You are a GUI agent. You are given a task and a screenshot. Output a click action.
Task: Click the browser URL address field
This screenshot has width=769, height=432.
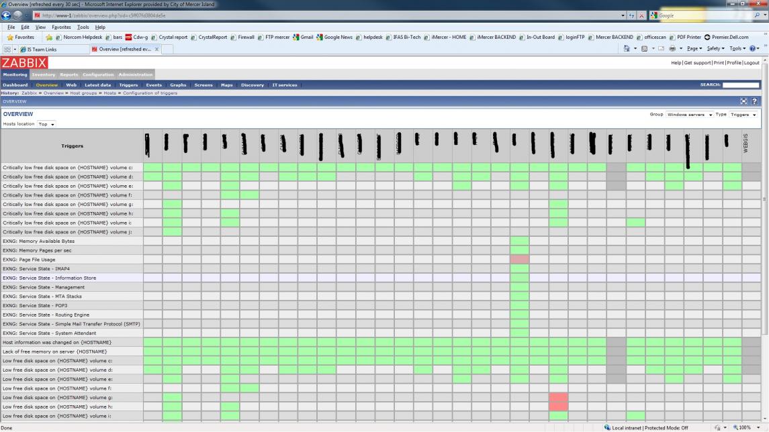tap(328, 15)
